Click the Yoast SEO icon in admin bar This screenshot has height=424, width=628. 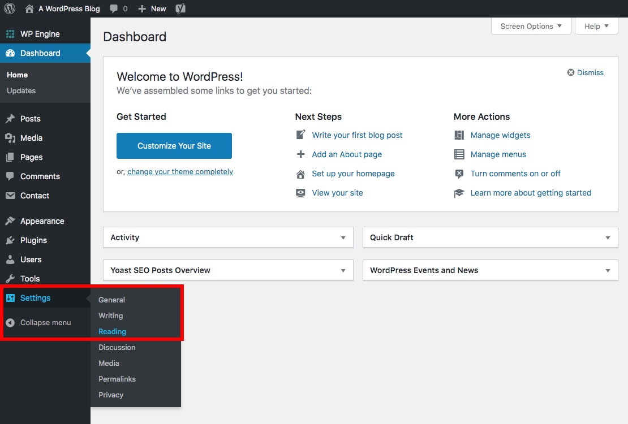coord(180,8)
